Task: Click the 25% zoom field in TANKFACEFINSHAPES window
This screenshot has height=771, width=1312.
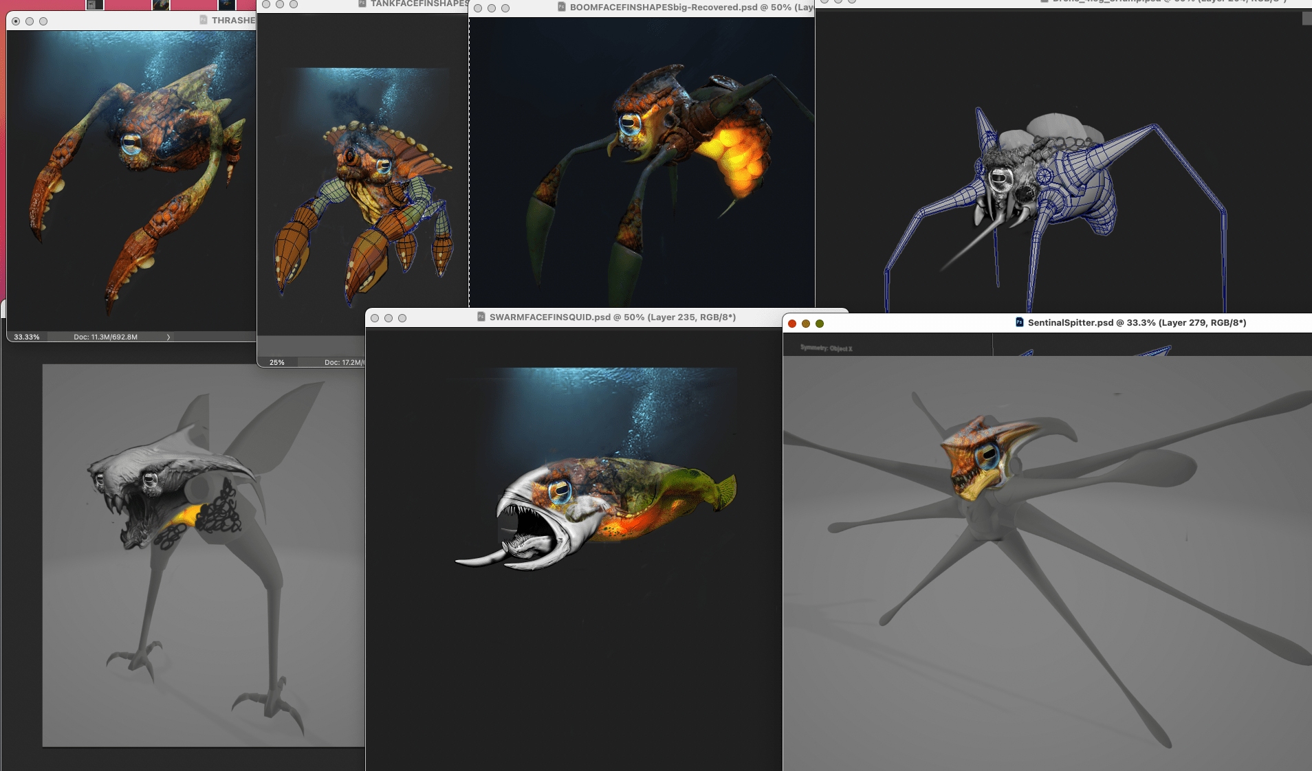Action: tap(276, 362)
